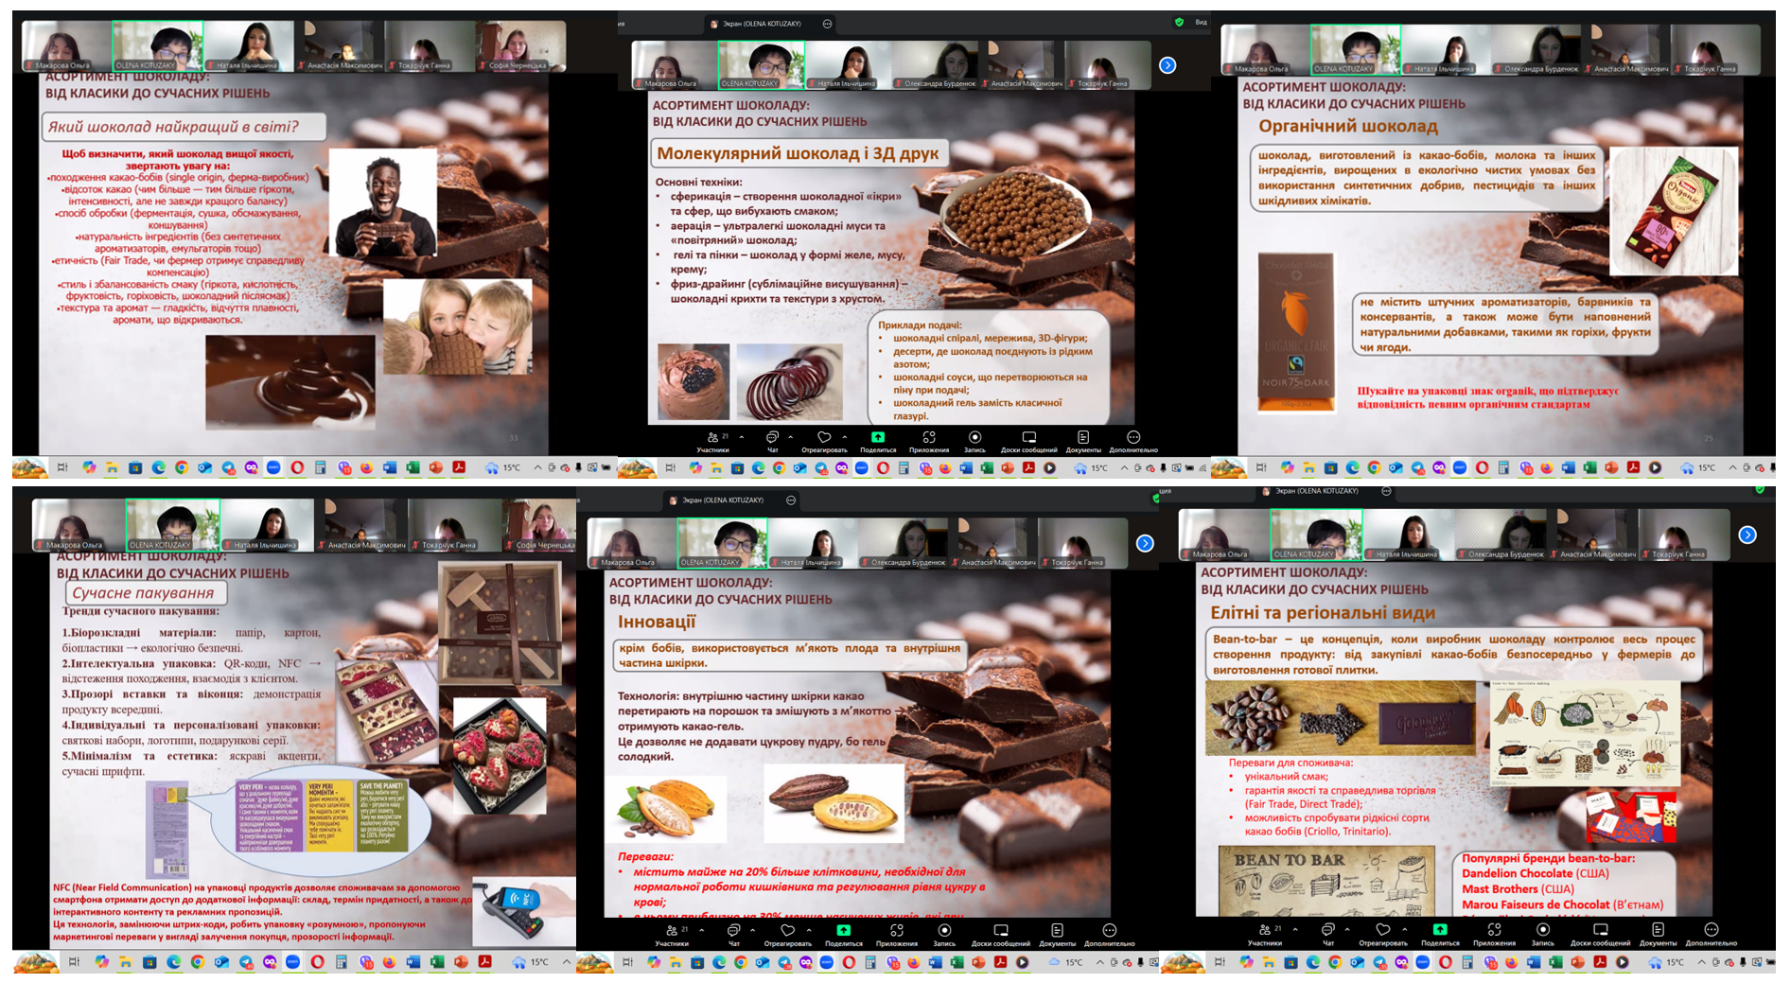
Task: Open Доски сообщений in the Елітні види window
Action: click(1600, 933)
